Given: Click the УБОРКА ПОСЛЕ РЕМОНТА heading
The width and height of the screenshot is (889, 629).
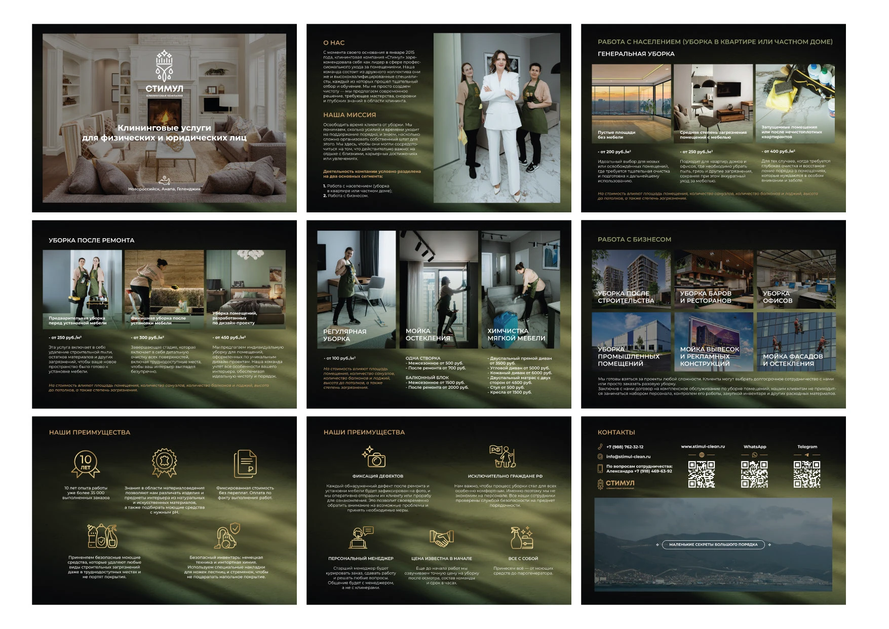Looking at the screenshot, I should (92, 240).
